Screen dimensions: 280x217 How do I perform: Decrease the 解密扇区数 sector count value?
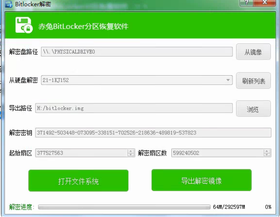pos(267,155)
